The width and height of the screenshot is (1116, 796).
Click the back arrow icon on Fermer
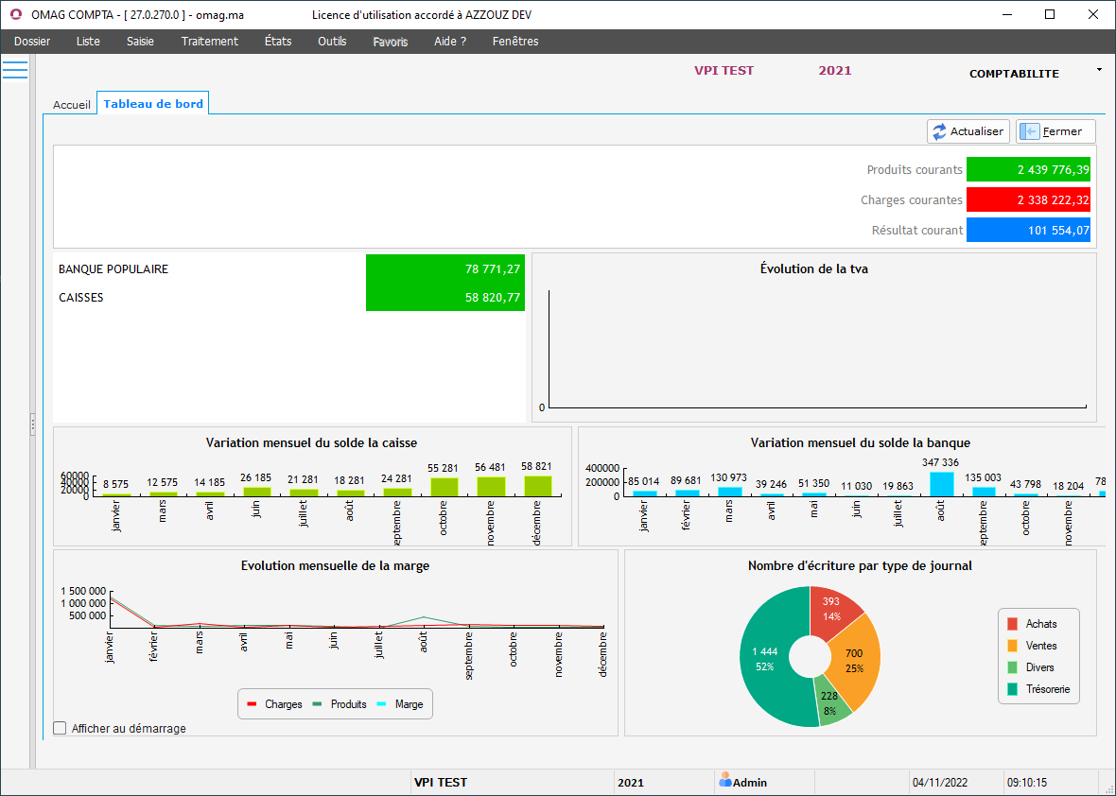point(1030,132)
